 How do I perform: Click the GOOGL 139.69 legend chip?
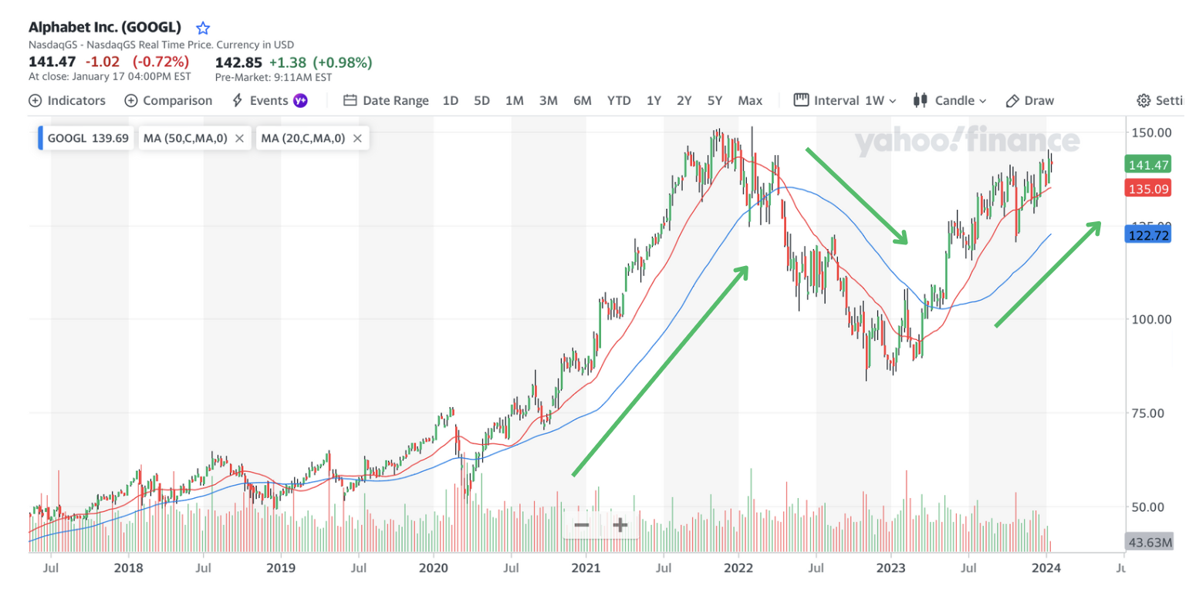coord(86,138)
